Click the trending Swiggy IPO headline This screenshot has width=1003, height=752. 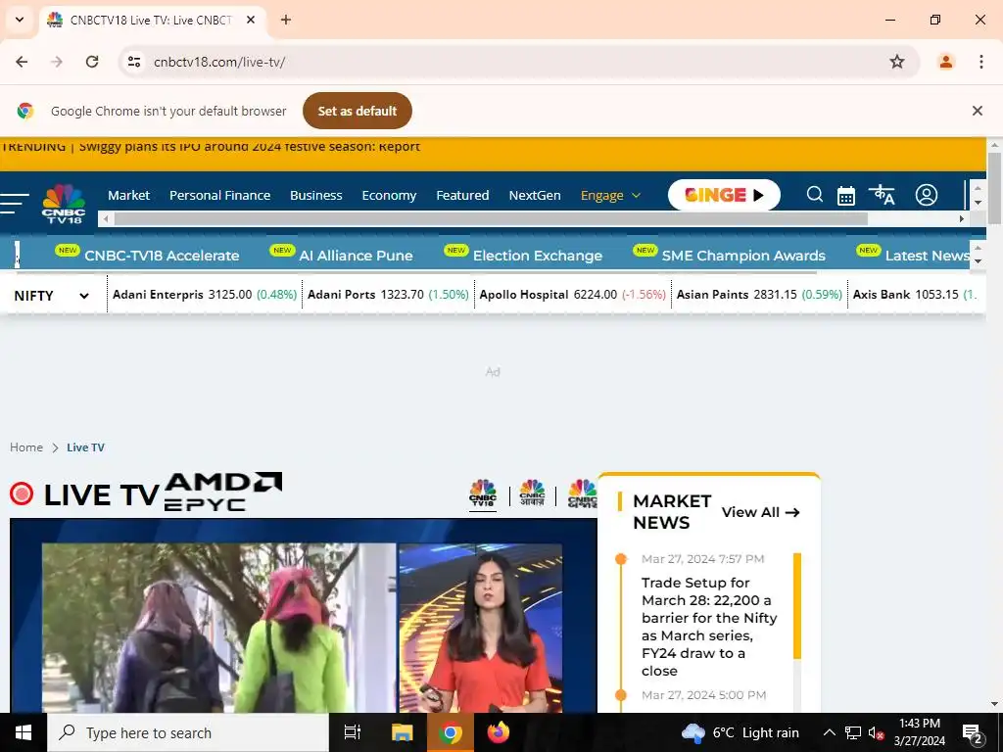coord(250,147)
